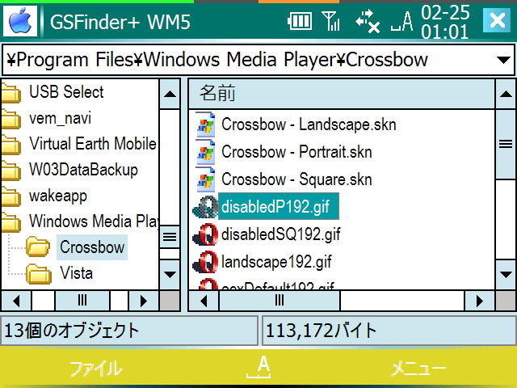The width and height of the screenshot is (517, 388).
Task: Click the Virtual Earth Mobile folder icon
Action: [x=11, y=145]
